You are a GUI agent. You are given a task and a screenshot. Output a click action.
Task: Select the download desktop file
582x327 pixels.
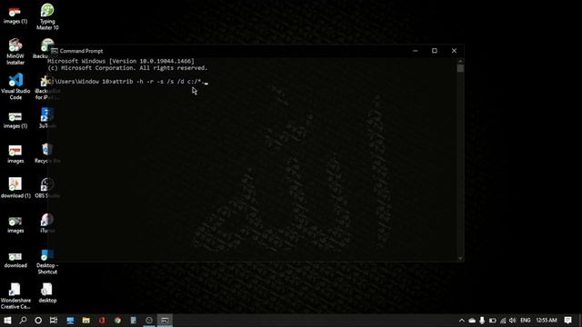[15, 260]
